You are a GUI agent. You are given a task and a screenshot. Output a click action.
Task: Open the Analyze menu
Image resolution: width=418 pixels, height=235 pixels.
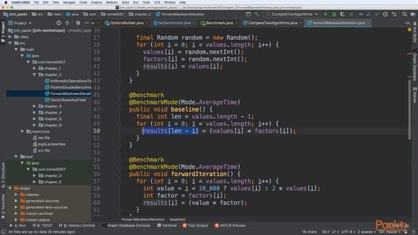tap(96, 3)
